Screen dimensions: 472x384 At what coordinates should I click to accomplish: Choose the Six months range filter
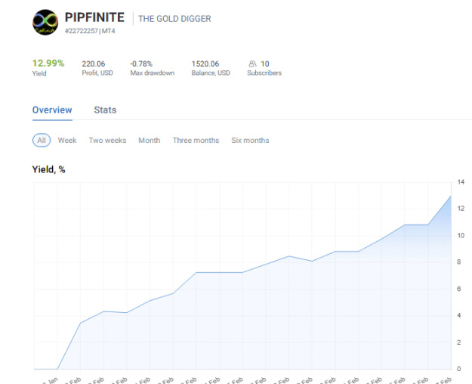(250, 140)
